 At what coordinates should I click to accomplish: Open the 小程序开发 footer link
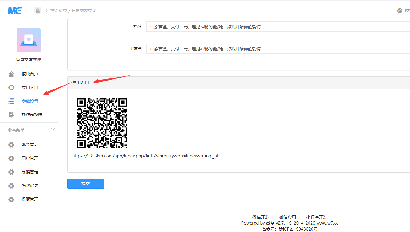pyautogui.click(x=317, y=217)
